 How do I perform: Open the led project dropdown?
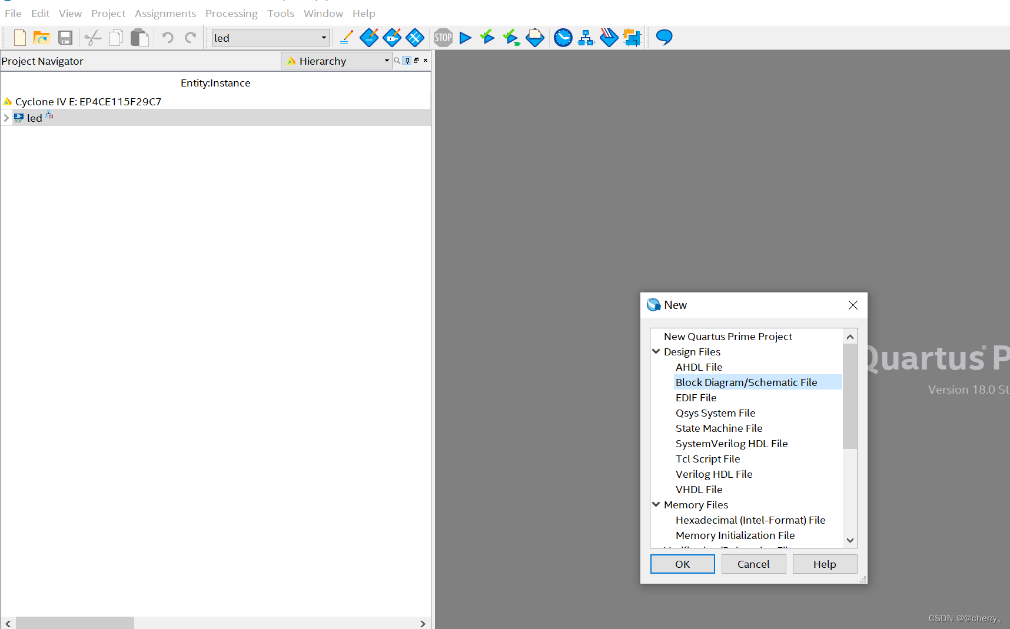(271, 38)
